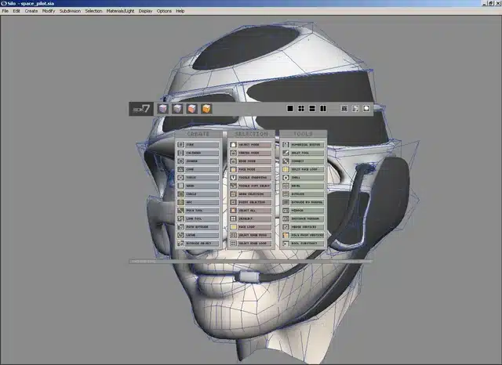The image size is (502, 365).
Task: Choose the Torus creation icon
Action: 180,178
